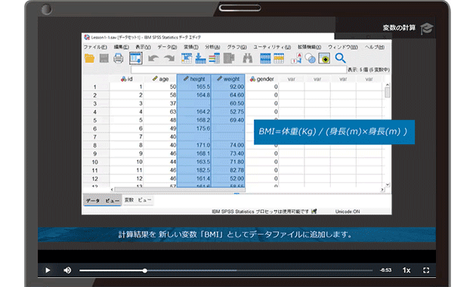476x287 pixels.
Task: Mute the video with the speaker icon
Action: click(67, 270)
